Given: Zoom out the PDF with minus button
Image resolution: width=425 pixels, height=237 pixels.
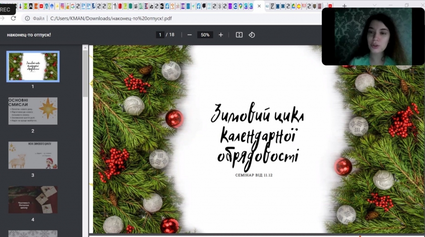Looking at the screenshot, I should pyautogui.click(x=190, y=35).
